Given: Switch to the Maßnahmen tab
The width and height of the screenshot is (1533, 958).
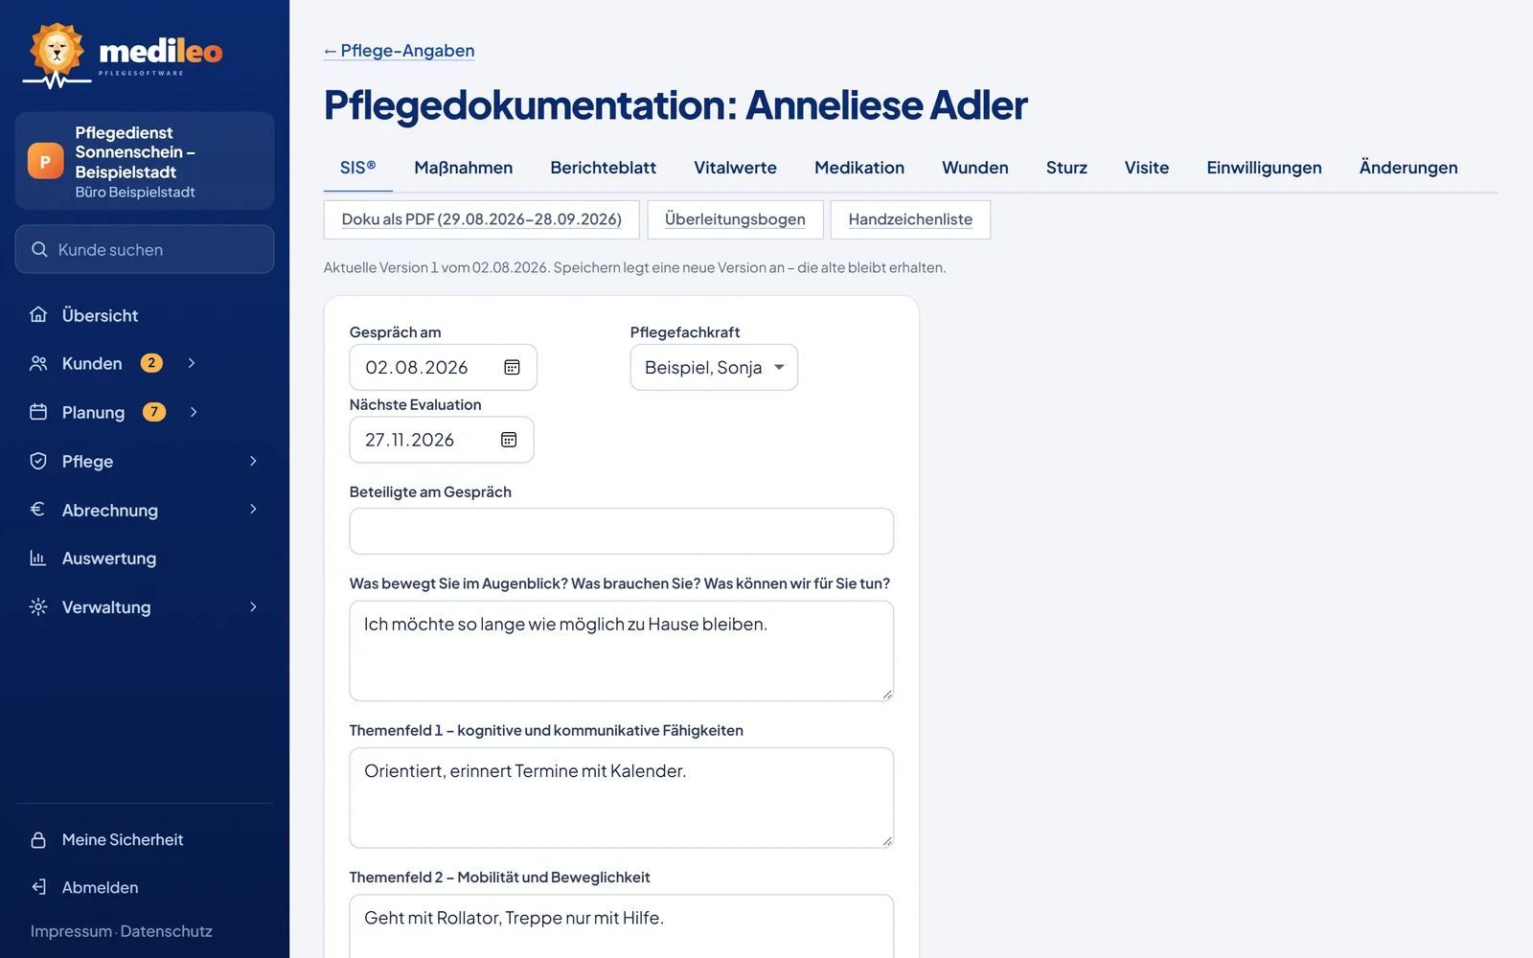Looking at the screenshot, I should click(464, 168).
